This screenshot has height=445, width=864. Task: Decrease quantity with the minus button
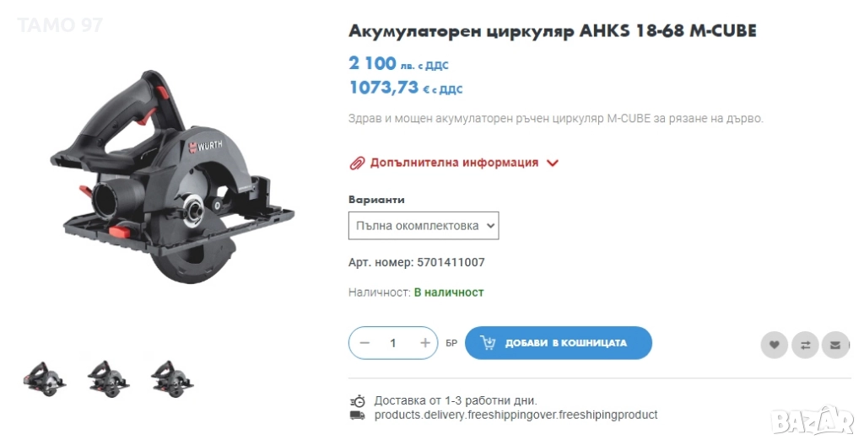tap(364, 343)
